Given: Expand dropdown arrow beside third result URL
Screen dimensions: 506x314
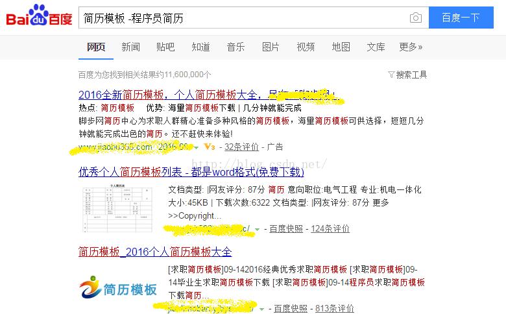Looking at the screenshot, I should pyautogui.click(x=261, y=309).
